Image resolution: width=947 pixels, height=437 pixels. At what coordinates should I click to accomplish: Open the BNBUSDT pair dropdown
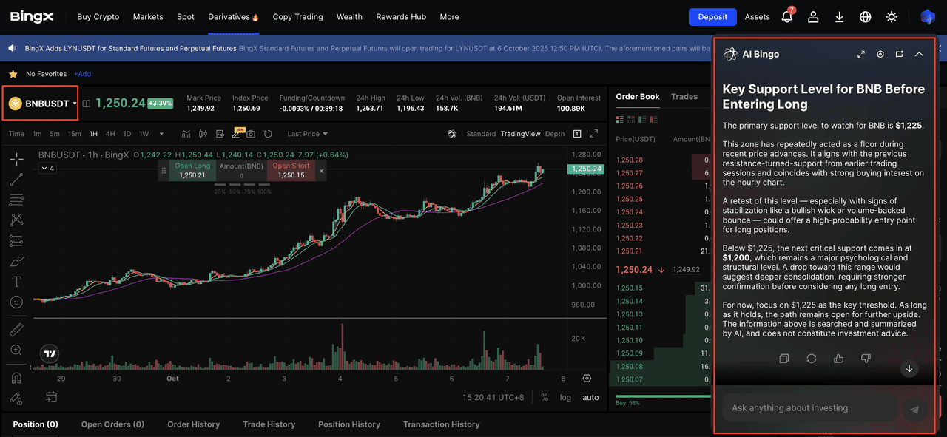42,104
